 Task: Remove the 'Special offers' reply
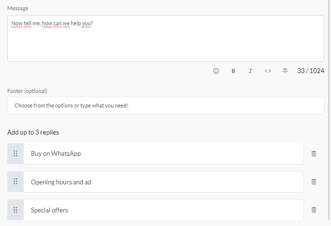click(314, 210)
